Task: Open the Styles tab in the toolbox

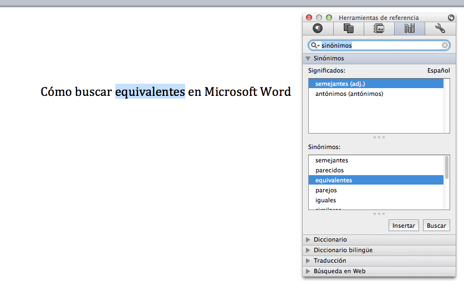Action: (318, 29)
